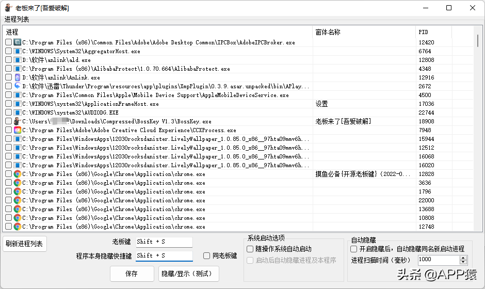Image resolution: width=485 pixels, height=289 pixels.
Task: Click the AggregatorHost.exe process icon
Action: (18, 51)
